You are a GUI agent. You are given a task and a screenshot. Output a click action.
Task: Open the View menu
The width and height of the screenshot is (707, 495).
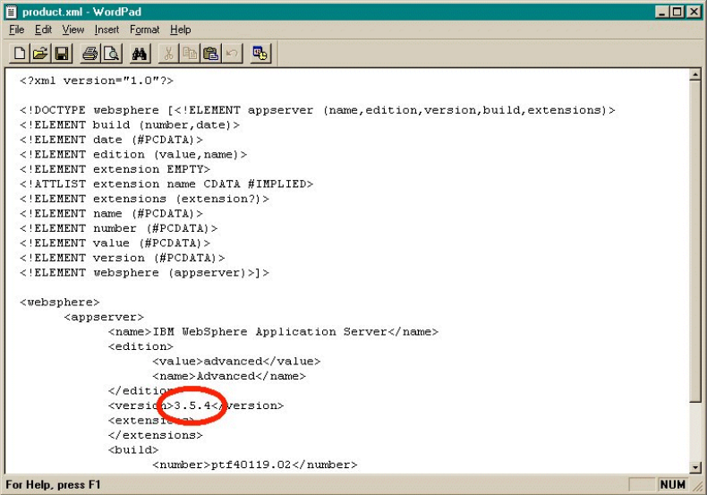[x=73, y=30]
